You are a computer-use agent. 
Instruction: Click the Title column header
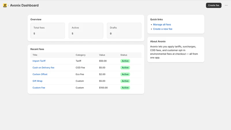[35, 55]
